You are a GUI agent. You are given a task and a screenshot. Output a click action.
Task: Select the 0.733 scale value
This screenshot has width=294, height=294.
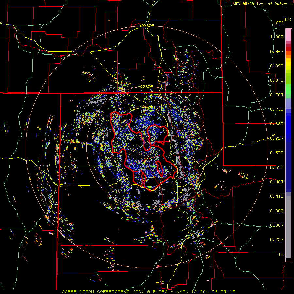(277, 109)
